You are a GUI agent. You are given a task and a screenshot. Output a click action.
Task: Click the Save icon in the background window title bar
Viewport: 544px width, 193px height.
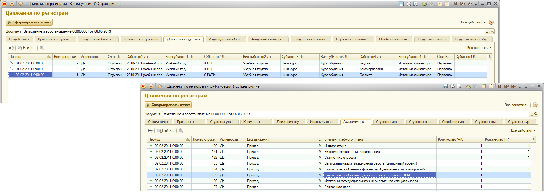point(401,4)
